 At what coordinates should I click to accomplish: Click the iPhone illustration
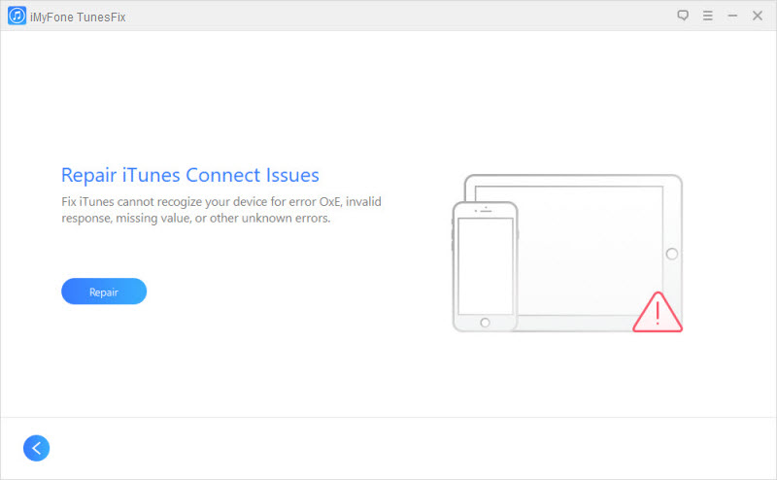pyautogui.click(x=485, y=267)
